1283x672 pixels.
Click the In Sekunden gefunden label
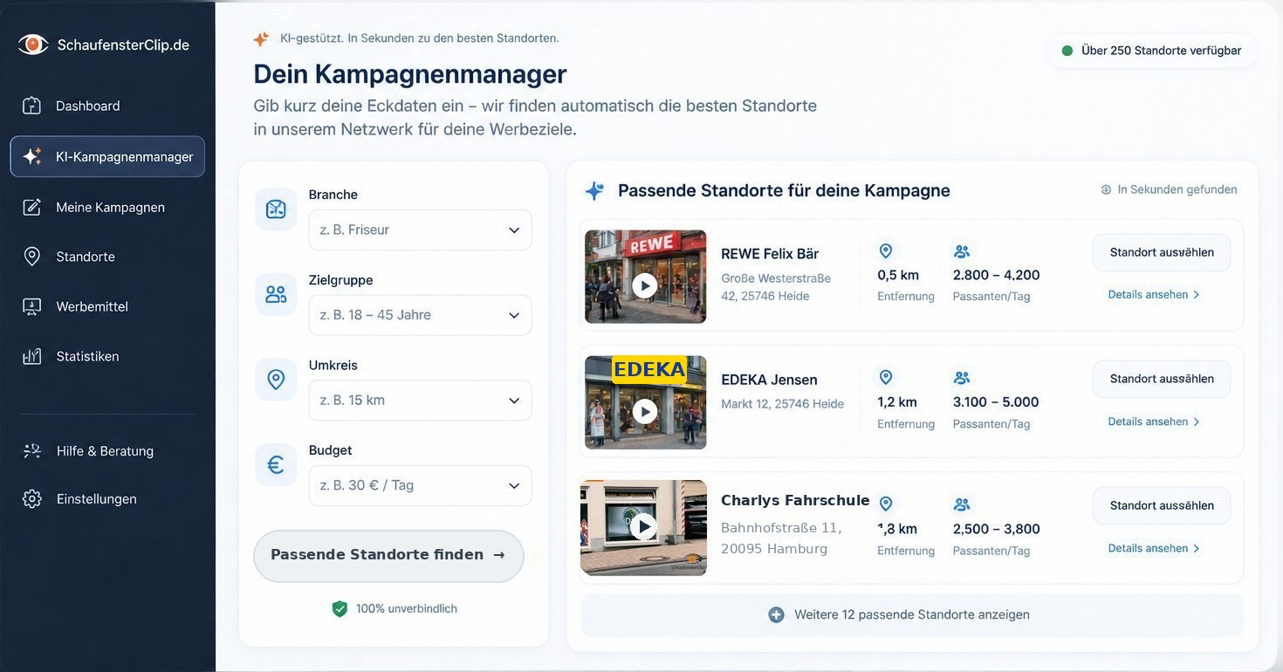point(1177,189)
